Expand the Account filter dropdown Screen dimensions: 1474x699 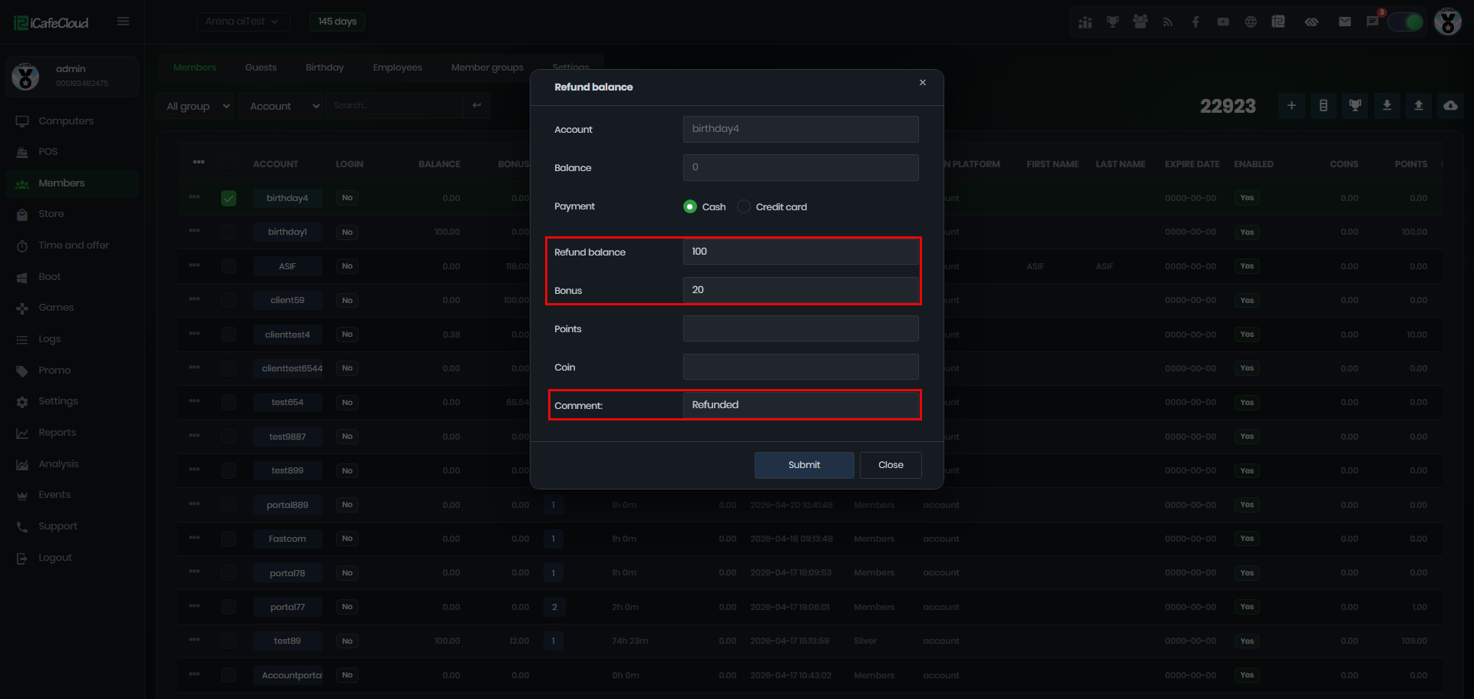pyautogui.click(x=283, y=106)
